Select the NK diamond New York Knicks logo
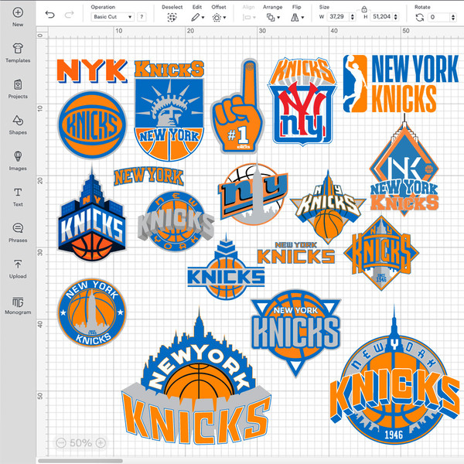Viewport: 464px width, 464px height. click(x=404, y=165)
